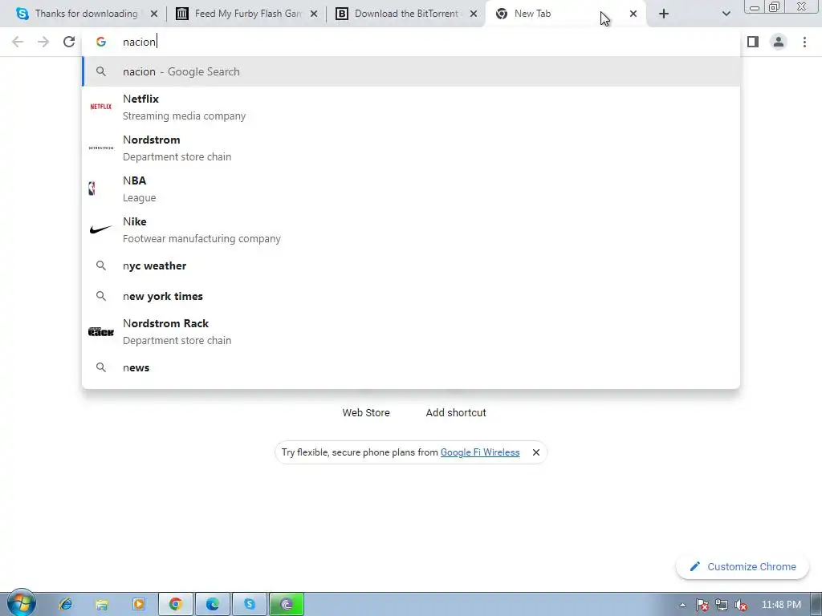Click Chrome taskbar icon

[176, 605]
